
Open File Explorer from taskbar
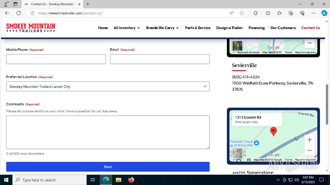pyautogui.click(x=118, y=180)
